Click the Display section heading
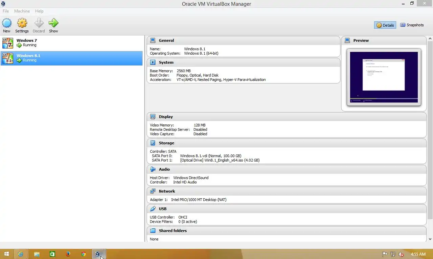This screenshot has height=259, width=433. [166, 117]
